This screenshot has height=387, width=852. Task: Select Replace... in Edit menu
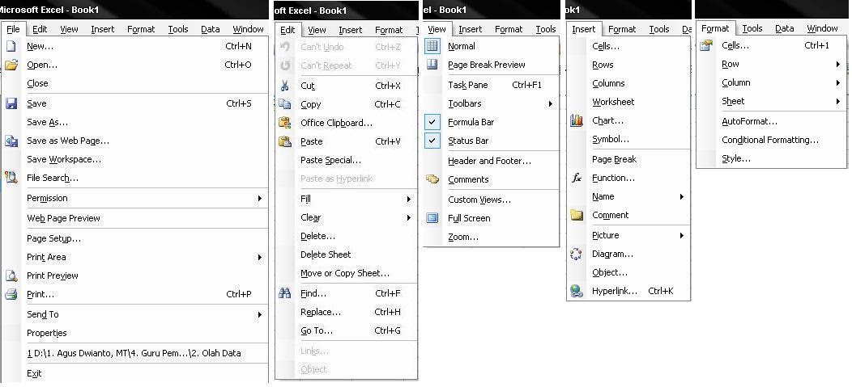(x=321, y=312)
